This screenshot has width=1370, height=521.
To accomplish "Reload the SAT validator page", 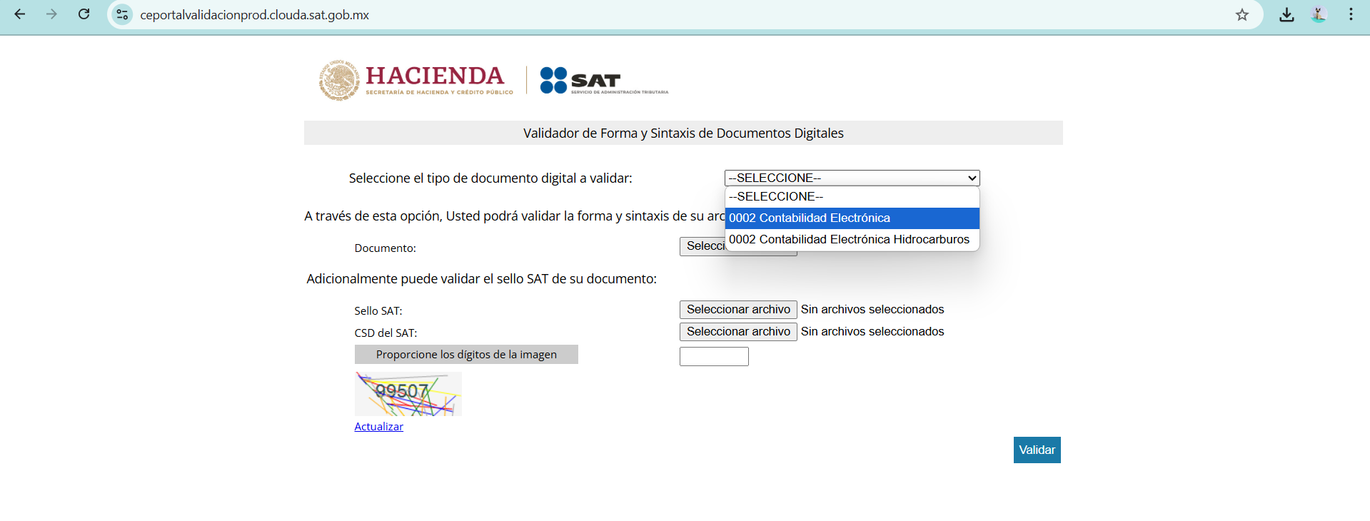I will click(x=84, y=14).
